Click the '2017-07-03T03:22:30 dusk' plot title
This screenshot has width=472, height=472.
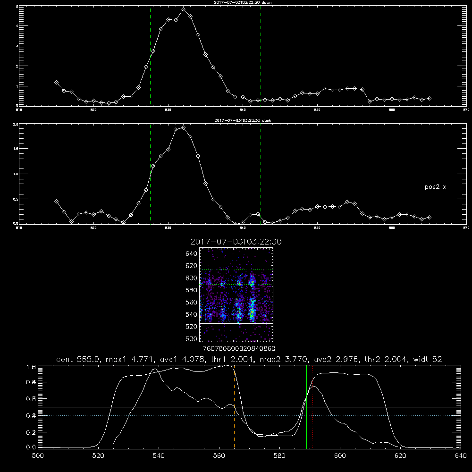(243, 120)
